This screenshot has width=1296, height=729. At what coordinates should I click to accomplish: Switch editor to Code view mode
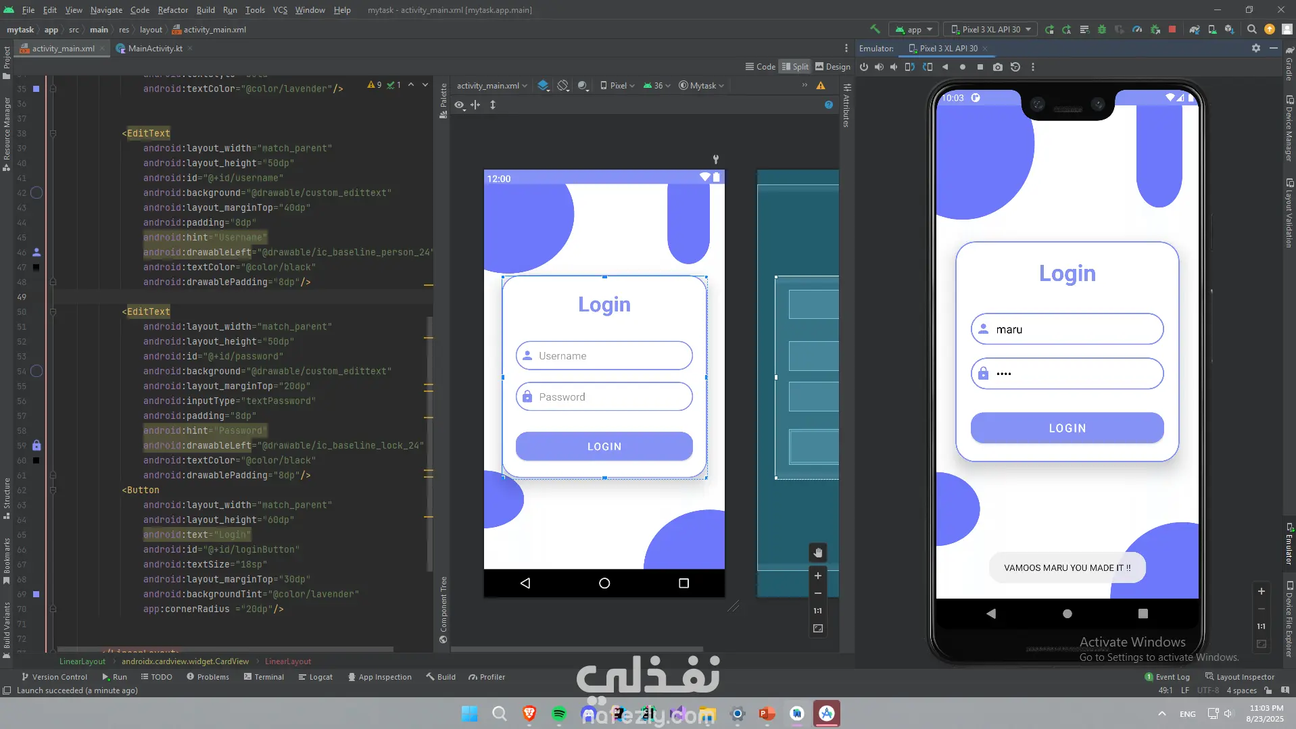click(760, 67)
